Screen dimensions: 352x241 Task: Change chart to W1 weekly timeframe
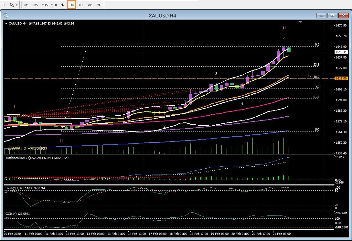90,5
